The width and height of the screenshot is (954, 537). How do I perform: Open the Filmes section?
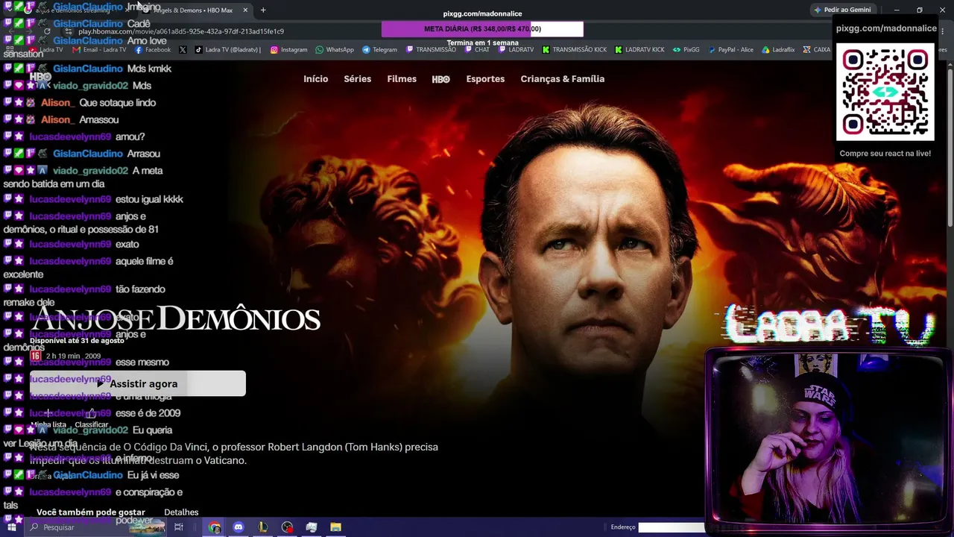point(402,79)
